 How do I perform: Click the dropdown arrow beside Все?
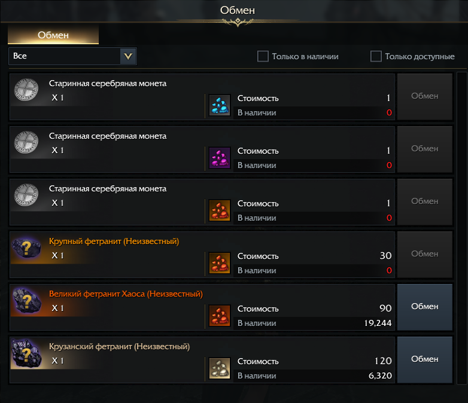click(x=127, y=56)
